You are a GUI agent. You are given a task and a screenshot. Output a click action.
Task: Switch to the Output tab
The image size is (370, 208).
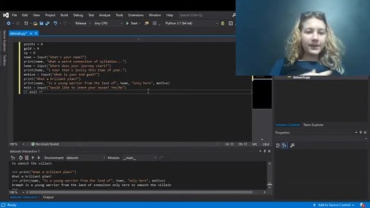[x=48, y=197]
